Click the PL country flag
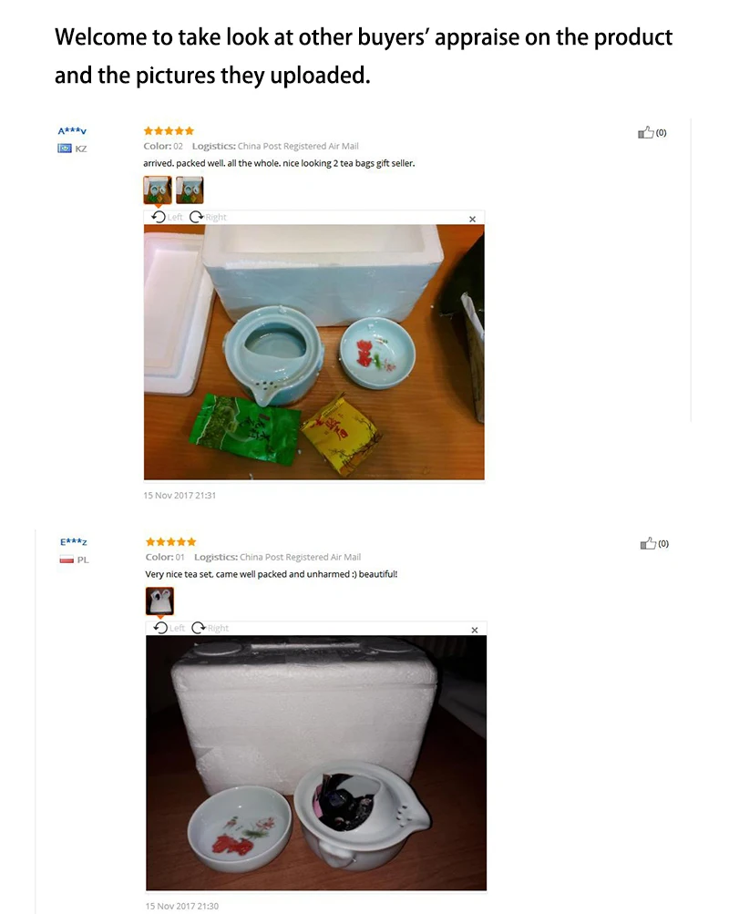 (x=67, y=560)
